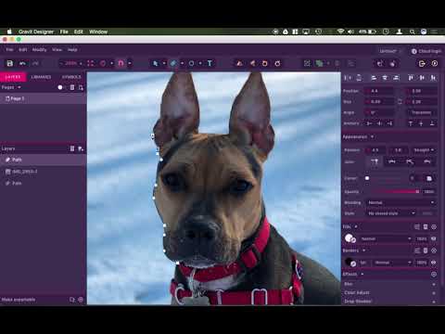Click the Borders black color swatch

[x=350, y=263]
